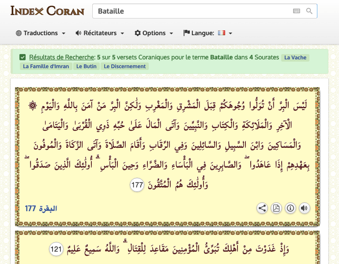Viewport: 339px width, 264px height.
Task: Click the Le Butin sourate tag
Action: 87,66
